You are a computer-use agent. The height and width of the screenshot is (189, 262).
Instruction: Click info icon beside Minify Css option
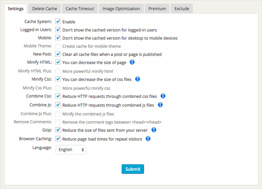click(x=138, y=79)
